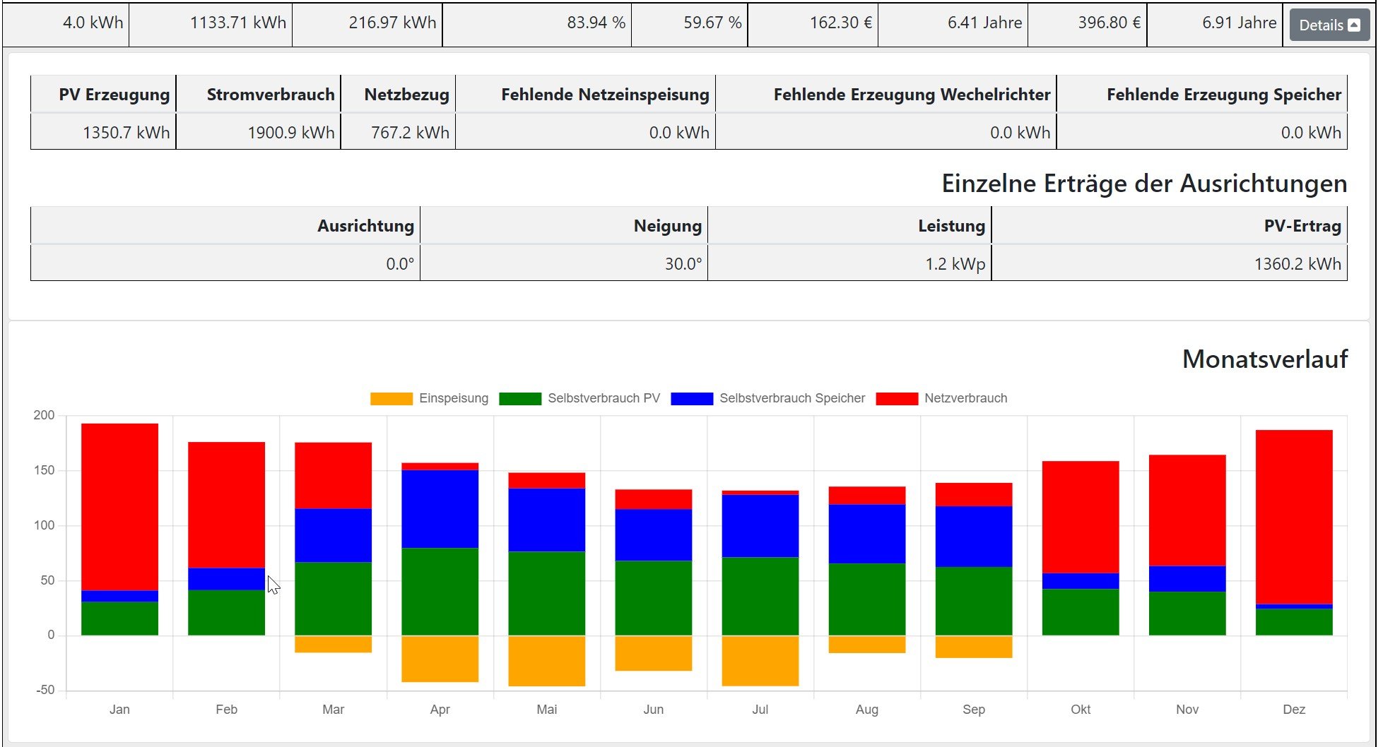Hide Selbstverbrauch PV series via legend text
Viewport: 1383px width, 747px height.
tap(604, 399)
